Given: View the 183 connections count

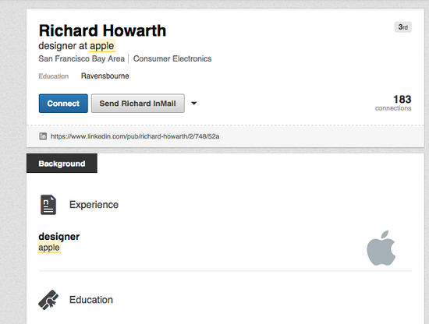Looking at the screenshot, I should pyautogui.click(x=393, y=103).
